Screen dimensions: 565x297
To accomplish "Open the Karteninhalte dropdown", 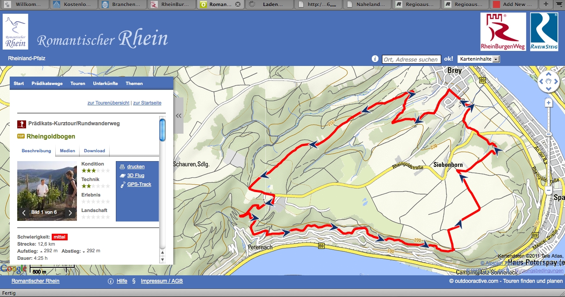I will (x=479, y=59).
